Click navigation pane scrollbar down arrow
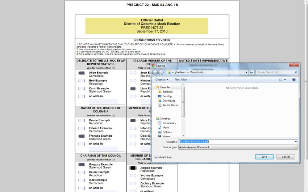 point(183,135)
